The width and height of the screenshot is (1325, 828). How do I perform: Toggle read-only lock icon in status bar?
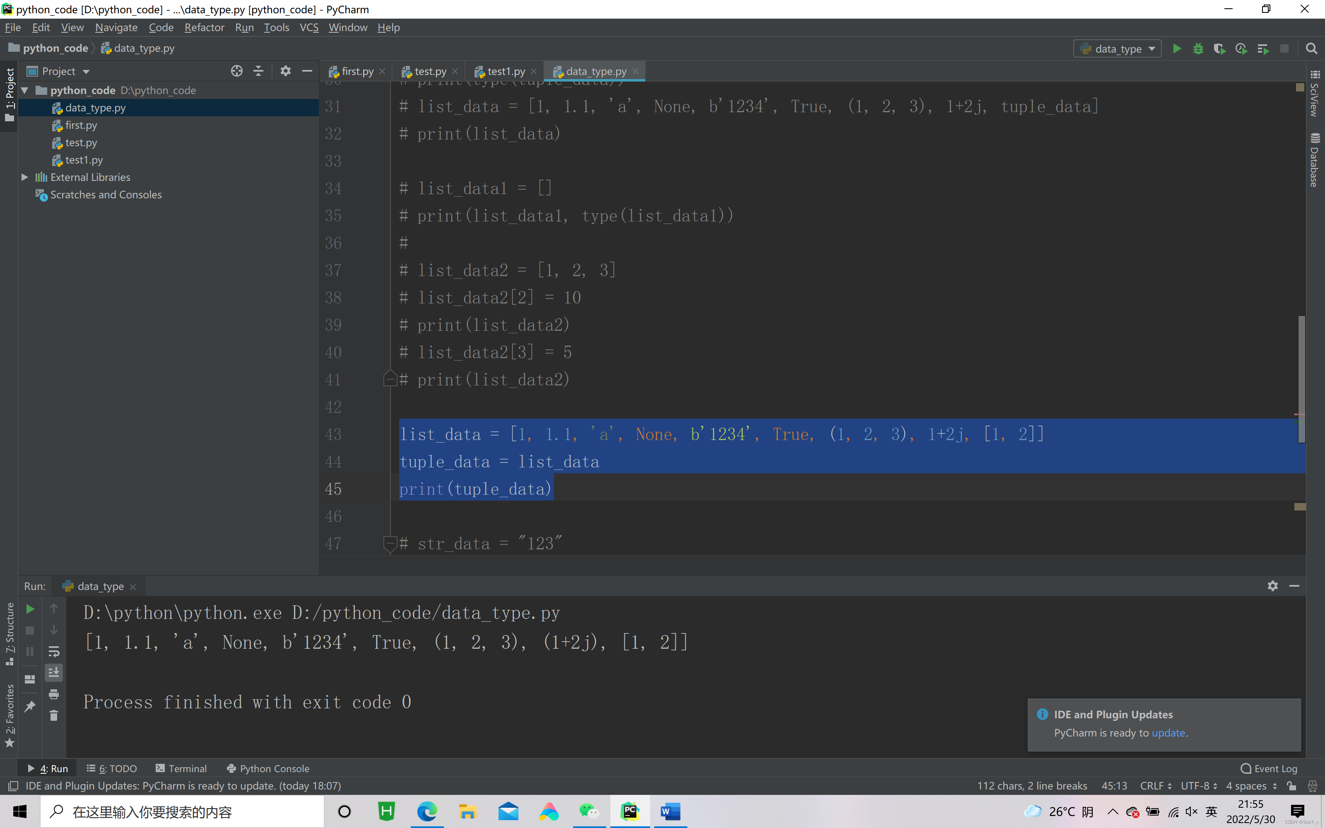pos(1291,786)
